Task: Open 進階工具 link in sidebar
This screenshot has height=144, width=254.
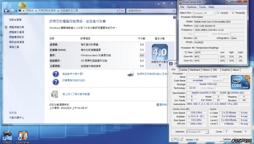Action: point(14,47)
